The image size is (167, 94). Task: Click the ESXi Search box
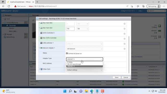156,11
